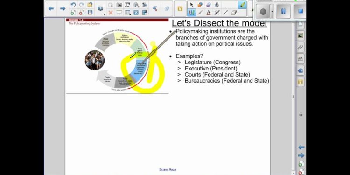
Task: Select the Fill bucket tool
Action: tap(217, 5)
